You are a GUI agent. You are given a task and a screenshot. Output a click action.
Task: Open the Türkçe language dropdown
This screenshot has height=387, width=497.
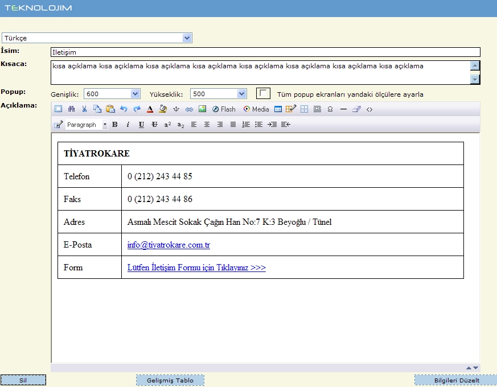tap(97, 38)
